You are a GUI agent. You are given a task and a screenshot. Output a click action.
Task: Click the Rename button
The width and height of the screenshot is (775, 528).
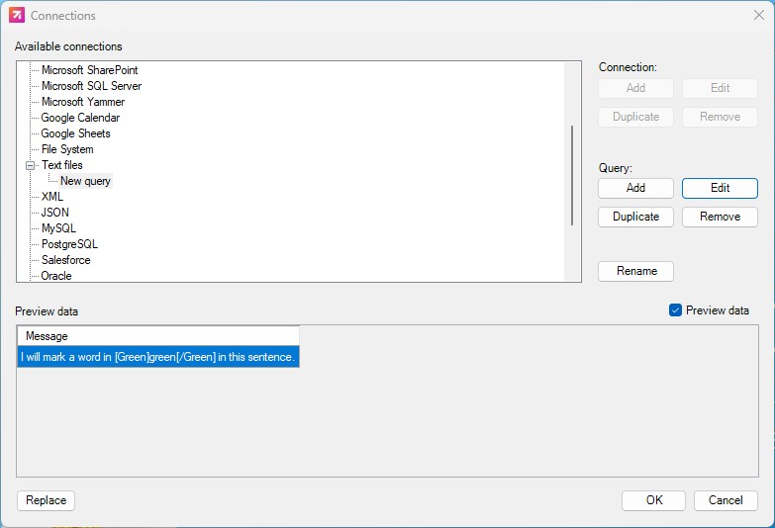click(x=635, y=271)
